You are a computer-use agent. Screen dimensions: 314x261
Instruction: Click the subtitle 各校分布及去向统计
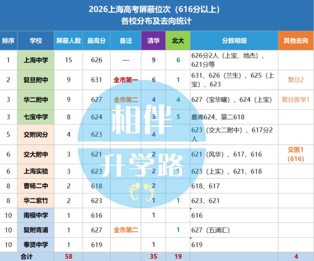(x=156, y=21)
